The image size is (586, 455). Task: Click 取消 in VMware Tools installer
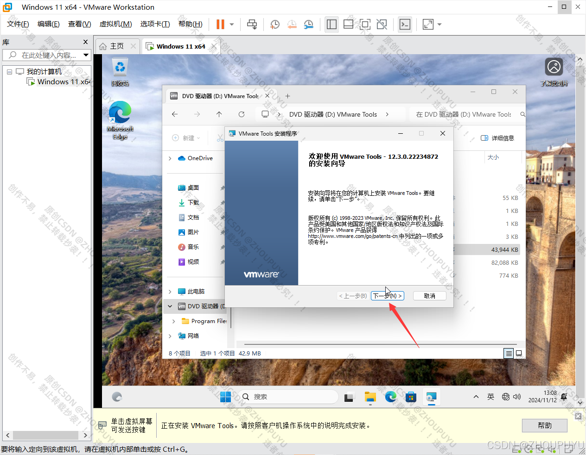430,296
